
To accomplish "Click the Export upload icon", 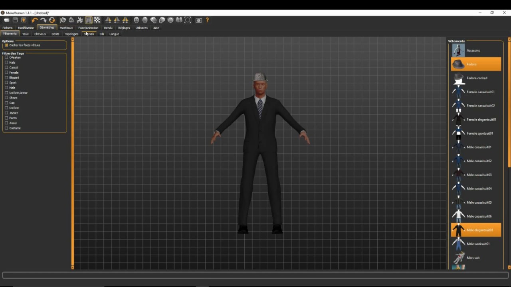I will (24, 20).
